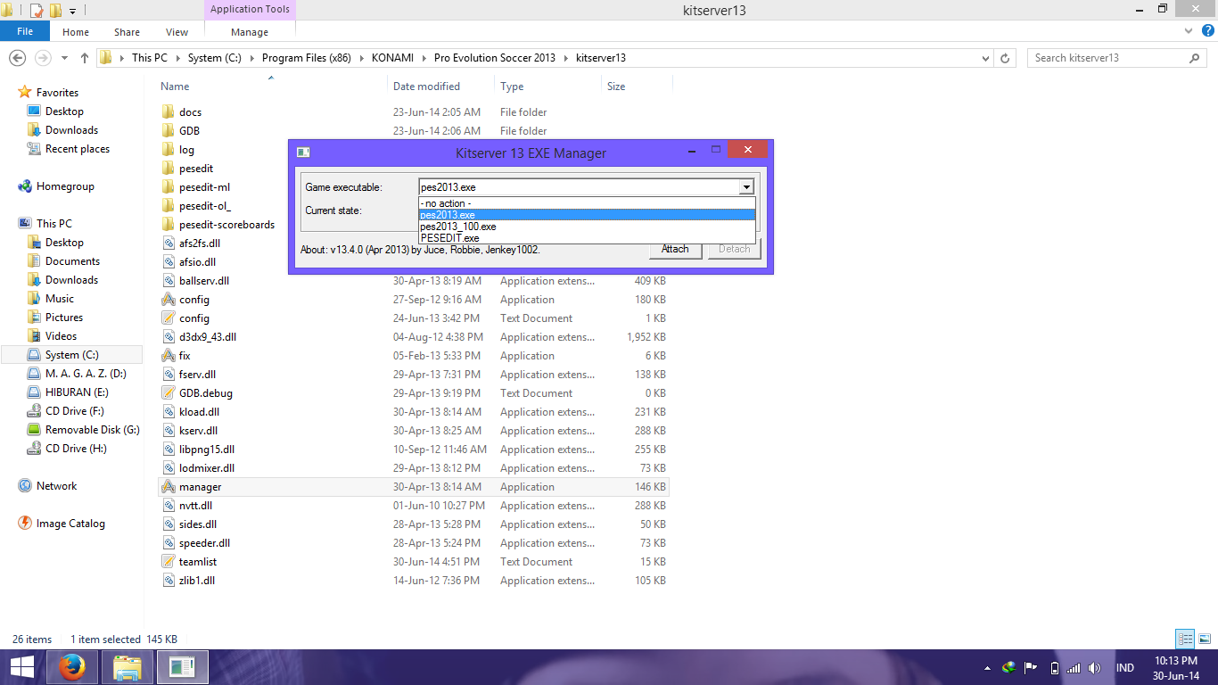
Task: Select the d3dx9_43.dll file name
Action: click(x=208, y=337)
